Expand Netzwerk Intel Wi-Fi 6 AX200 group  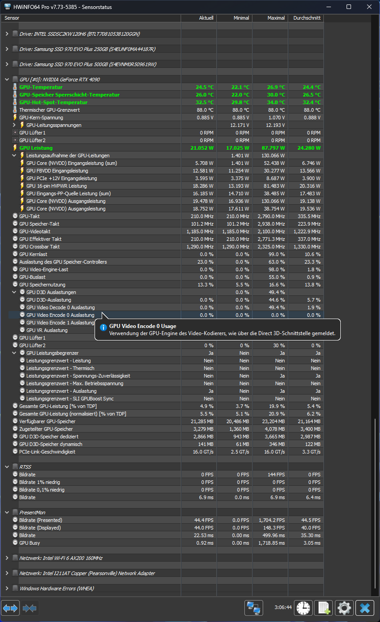pos(6,558)
